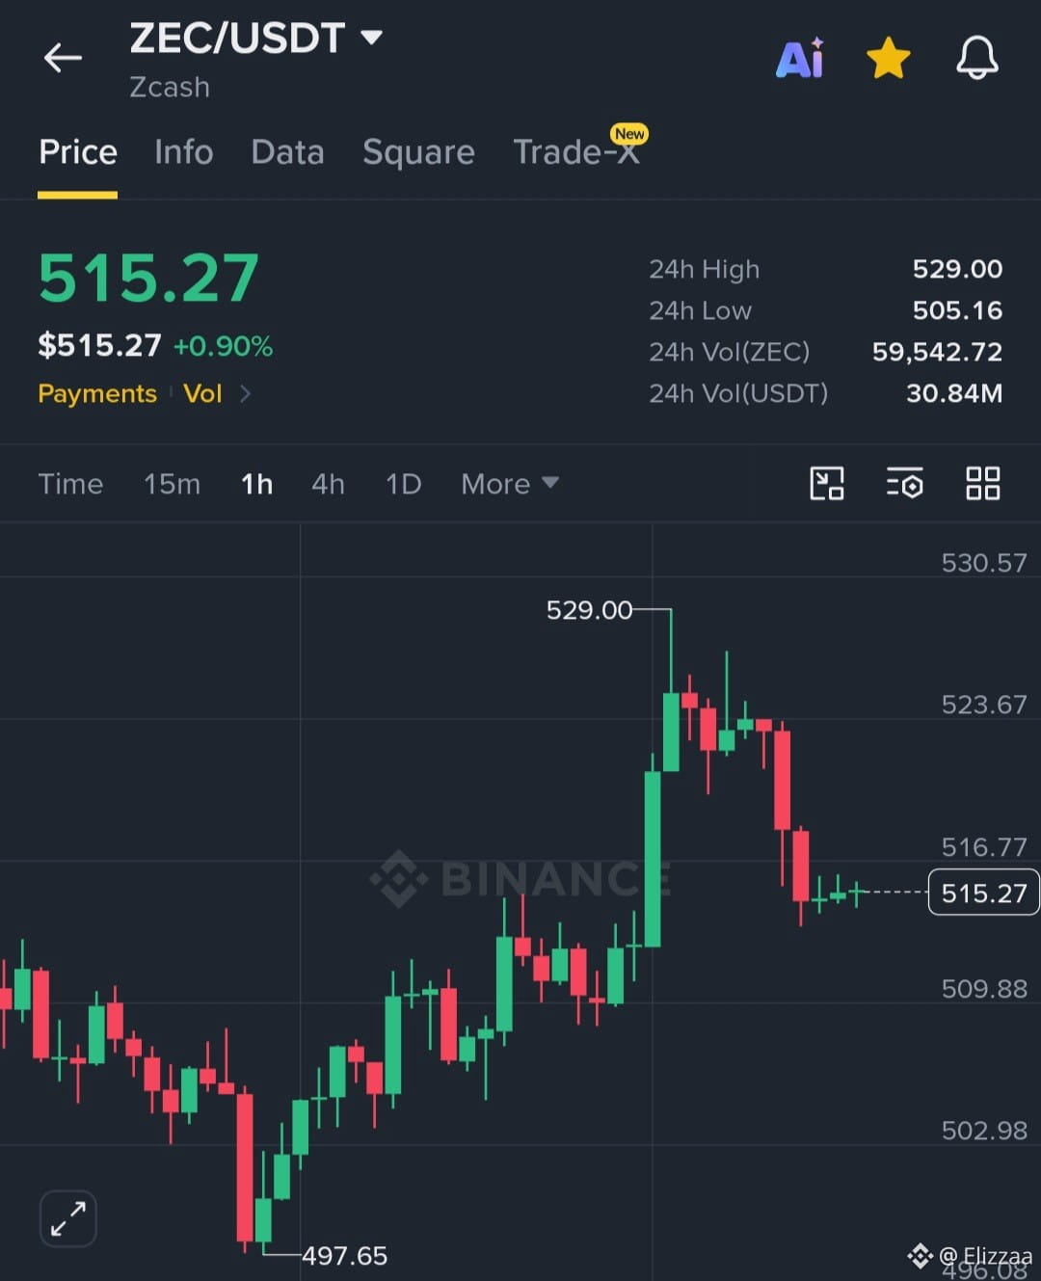Image resolution: width=1041 pixels, height=1281 pixels.
Task: Switch to the Info tab
Action: pyautogui.click(x=183, y=152)
